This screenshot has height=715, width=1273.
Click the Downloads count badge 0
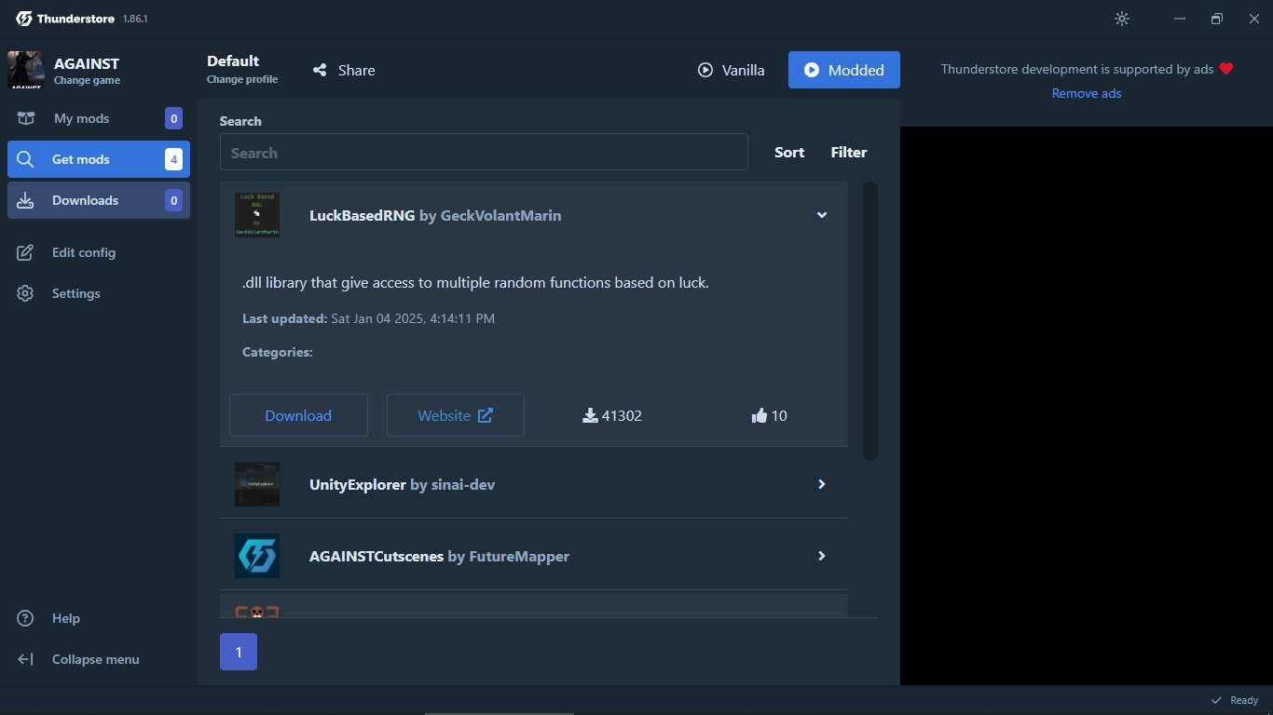(173, 200)
